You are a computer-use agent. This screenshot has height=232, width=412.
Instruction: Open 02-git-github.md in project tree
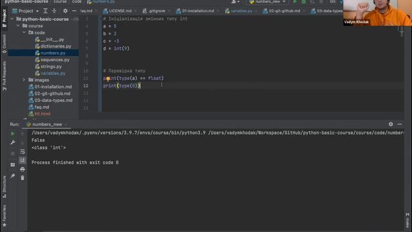click(50, 93)
